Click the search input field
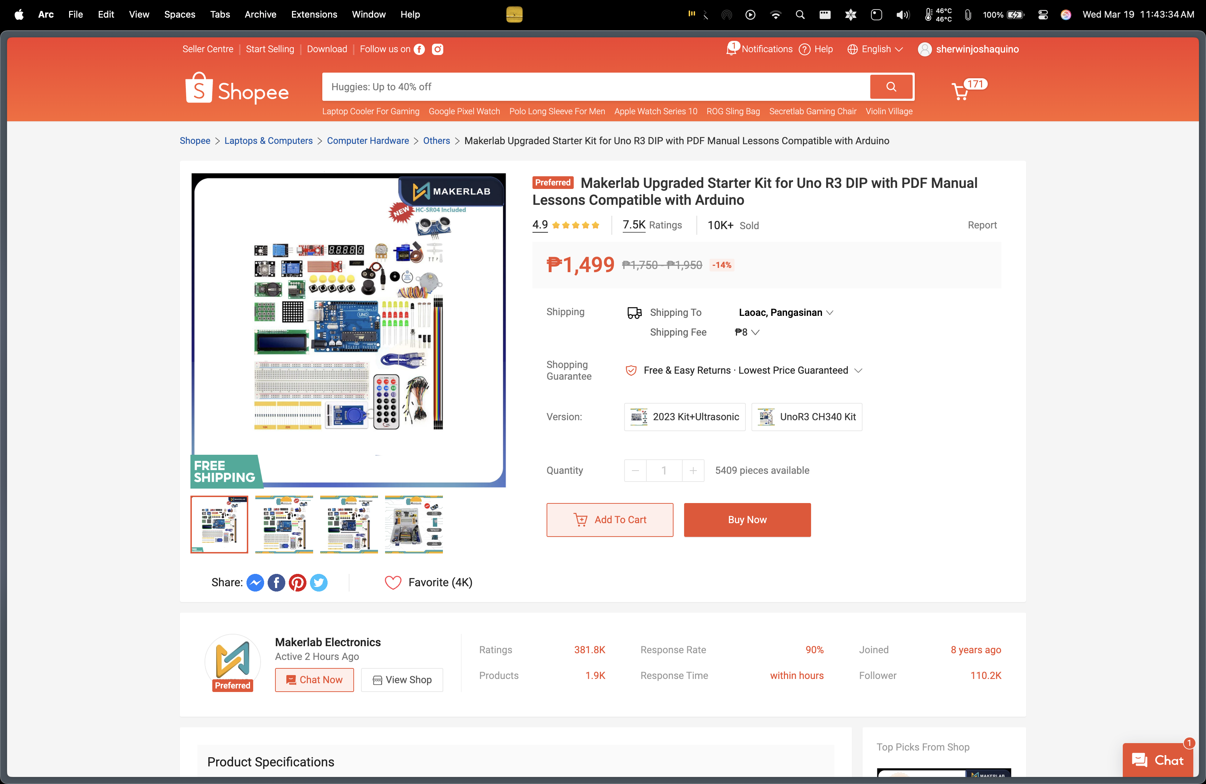This screenshot has width=1206, height=784. point(596,87)
